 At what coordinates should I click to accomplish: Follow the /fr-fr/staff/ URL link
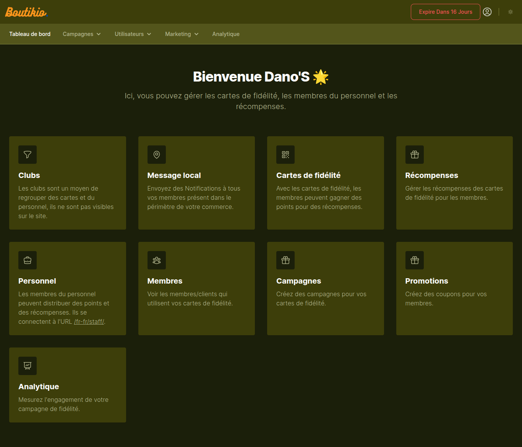(89, 321)
